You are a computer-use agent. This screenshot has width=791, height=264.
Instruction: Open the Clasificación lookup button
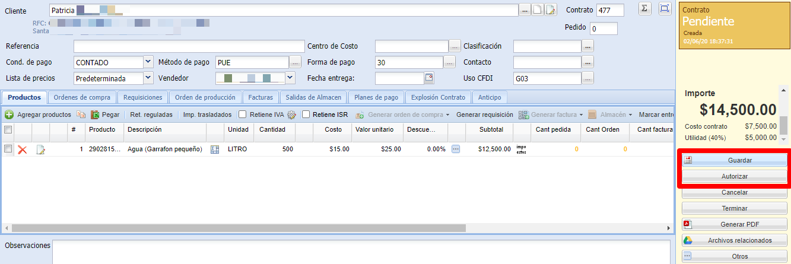(x=587, y=46)
